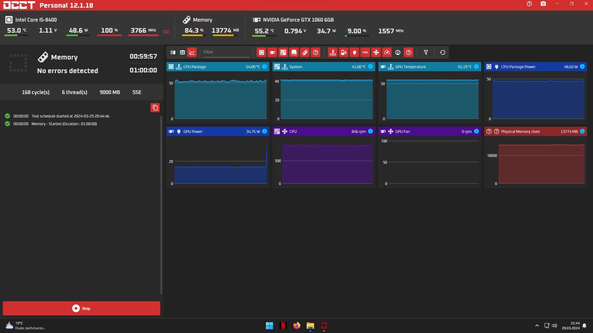
Task: Open the weather widget showing 13°C
Action: click(x=26, y=326)
